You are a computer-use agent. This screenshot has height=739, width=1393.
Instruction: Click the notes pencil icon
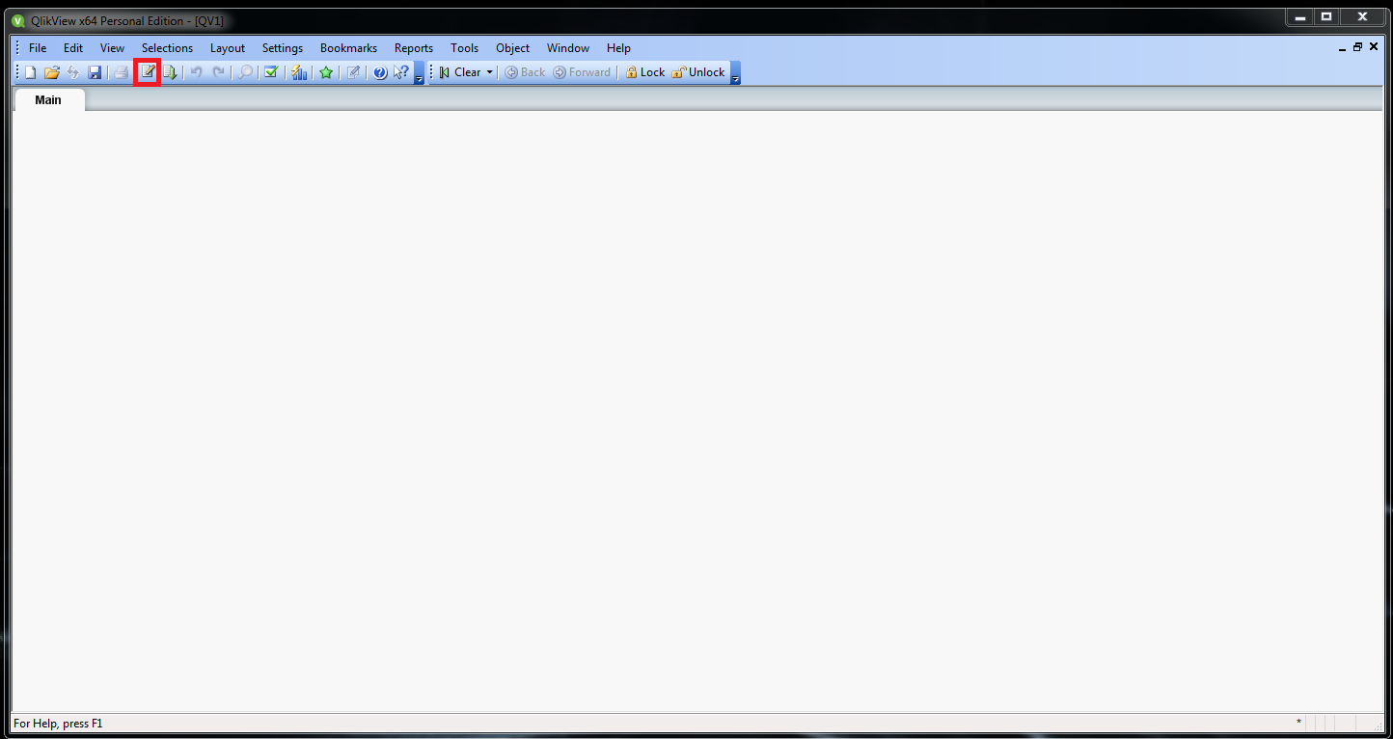[353, 72]
